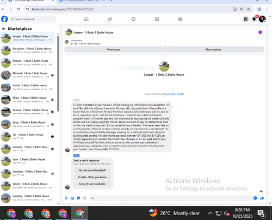This screenshot has width=272, height=220.
Task: Open the Richard - 3 Beds 2 Baths House conversation
Action: click(28, 63)
